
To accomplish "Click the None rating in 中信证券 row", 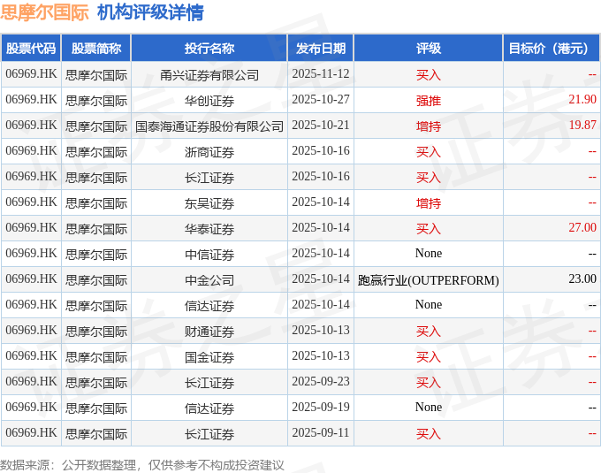I will tap(429, 254).
